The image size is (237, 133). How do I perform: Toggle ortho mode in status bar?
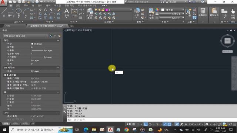pos(146,124)
